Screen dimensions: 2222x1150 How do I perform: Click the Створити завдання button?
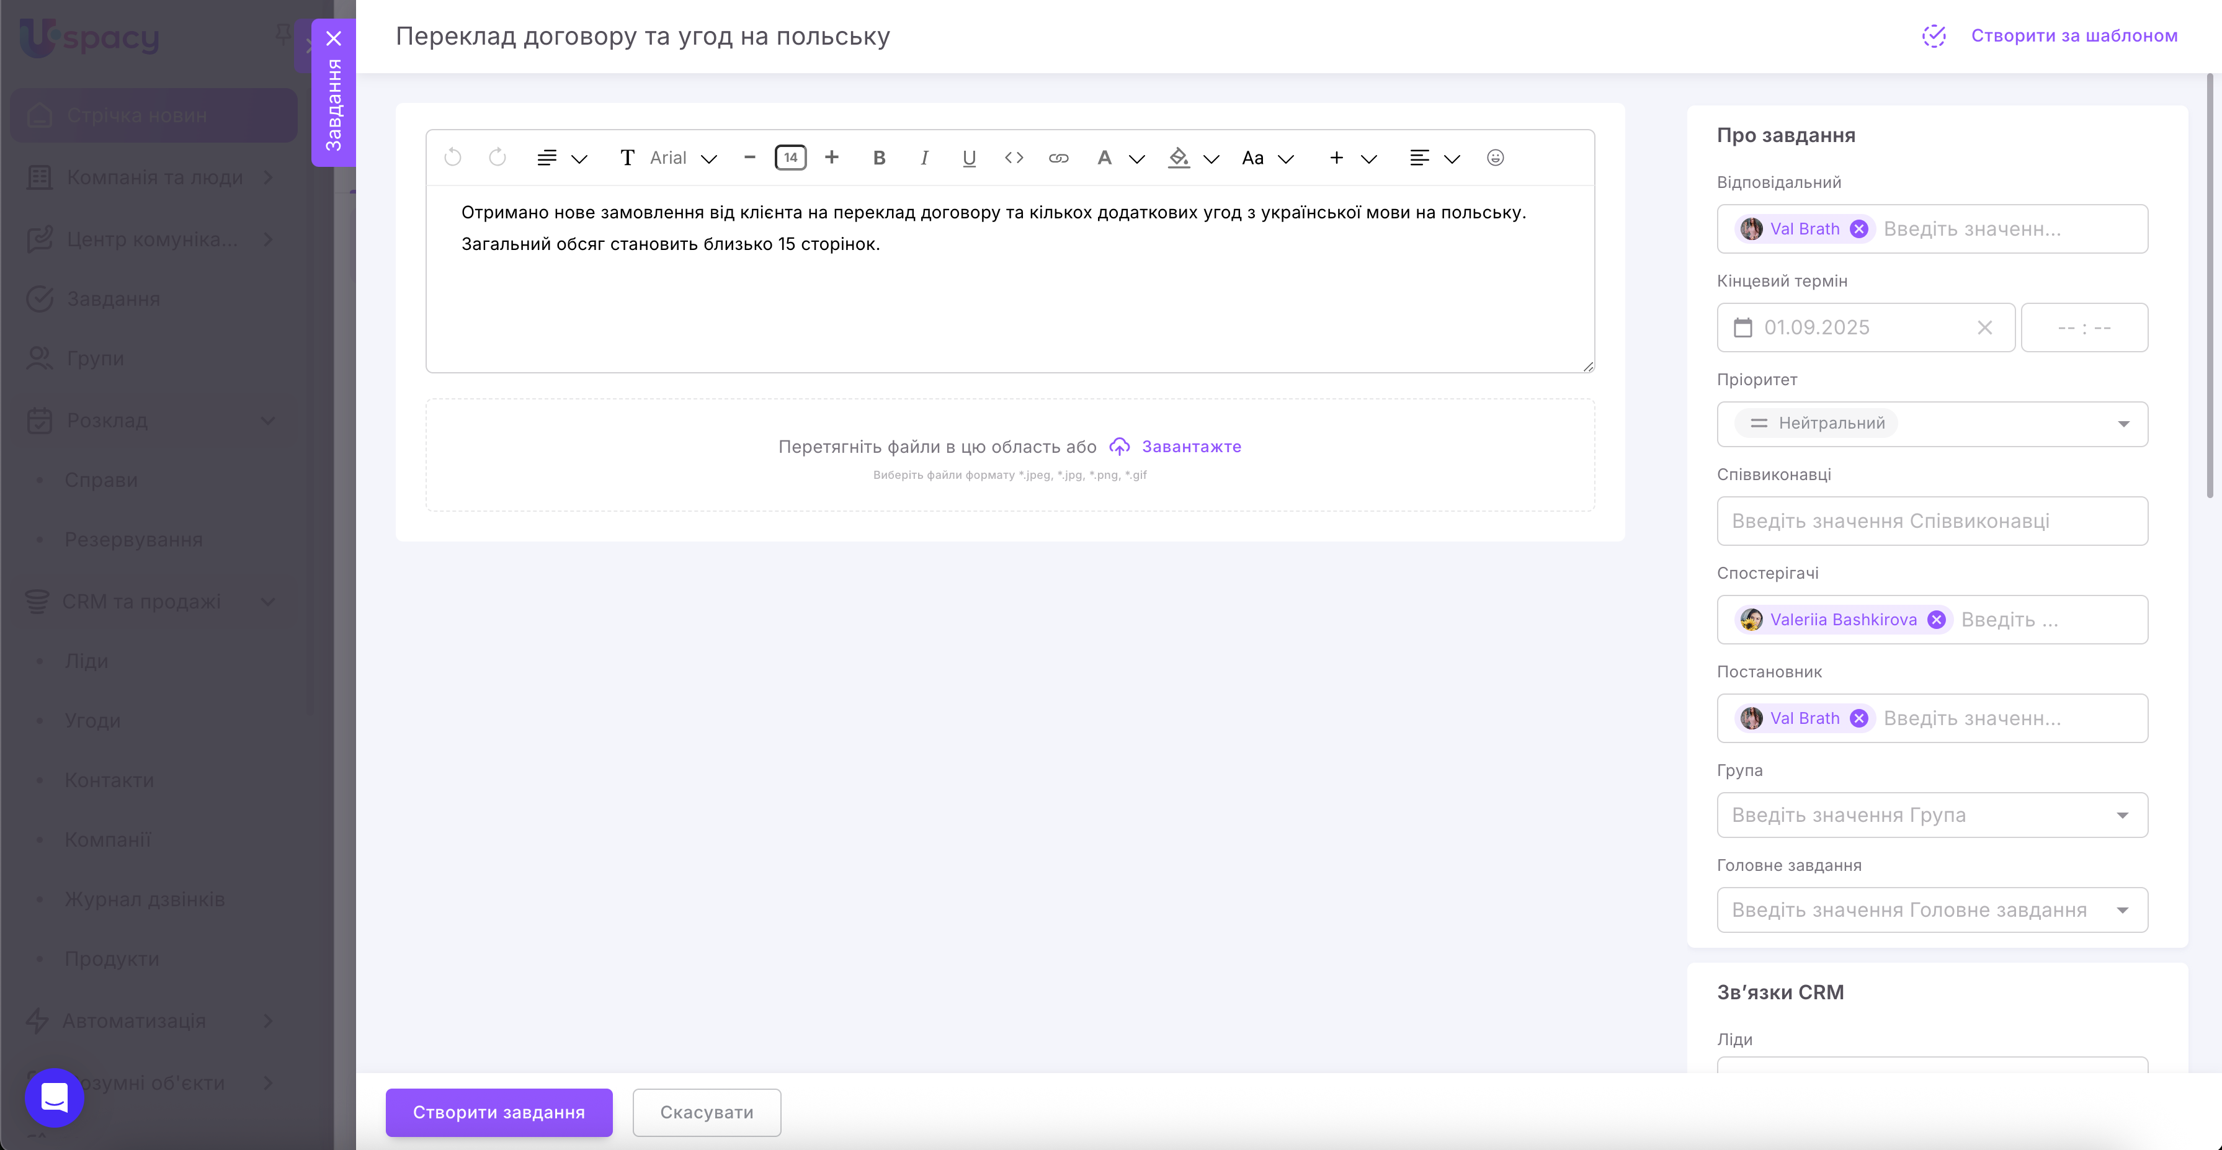point(499,1112)
